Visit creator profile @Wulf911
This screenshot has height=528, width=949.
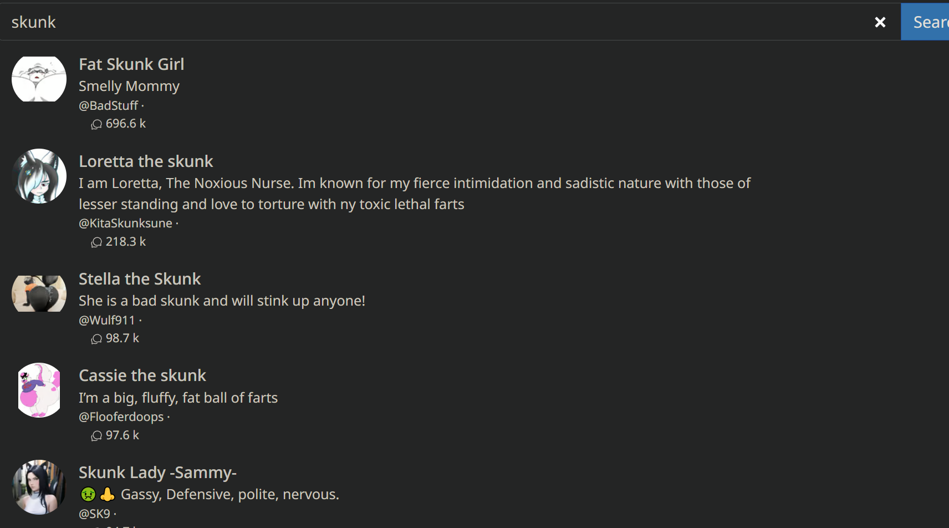pos(107,320)
